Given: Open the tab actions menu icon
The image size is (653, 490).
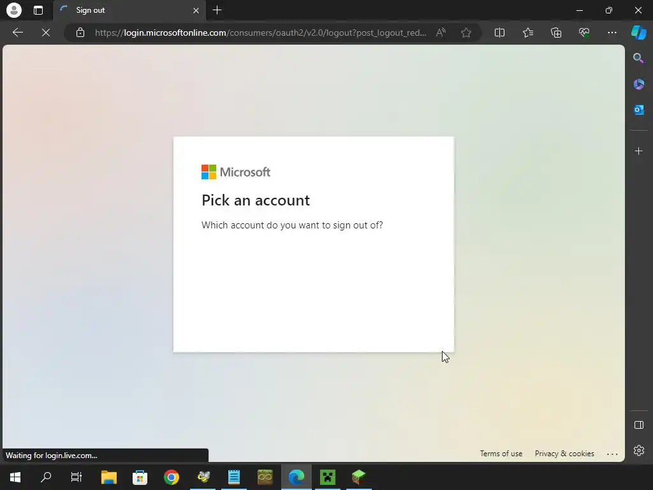Looking at the screenshot, I should (38, 10).
